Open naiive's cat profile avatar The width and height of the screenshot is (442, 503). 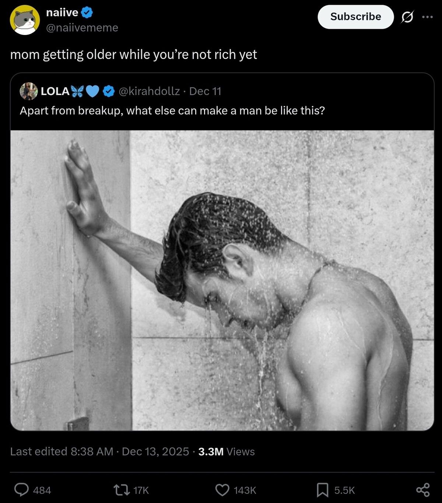(x=25, y=20)
